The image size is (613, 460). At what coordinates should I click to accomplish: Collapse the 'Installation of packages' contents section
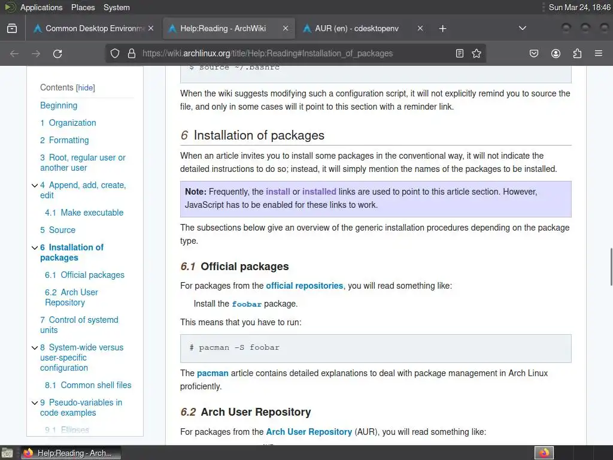[x=35, y=247]
